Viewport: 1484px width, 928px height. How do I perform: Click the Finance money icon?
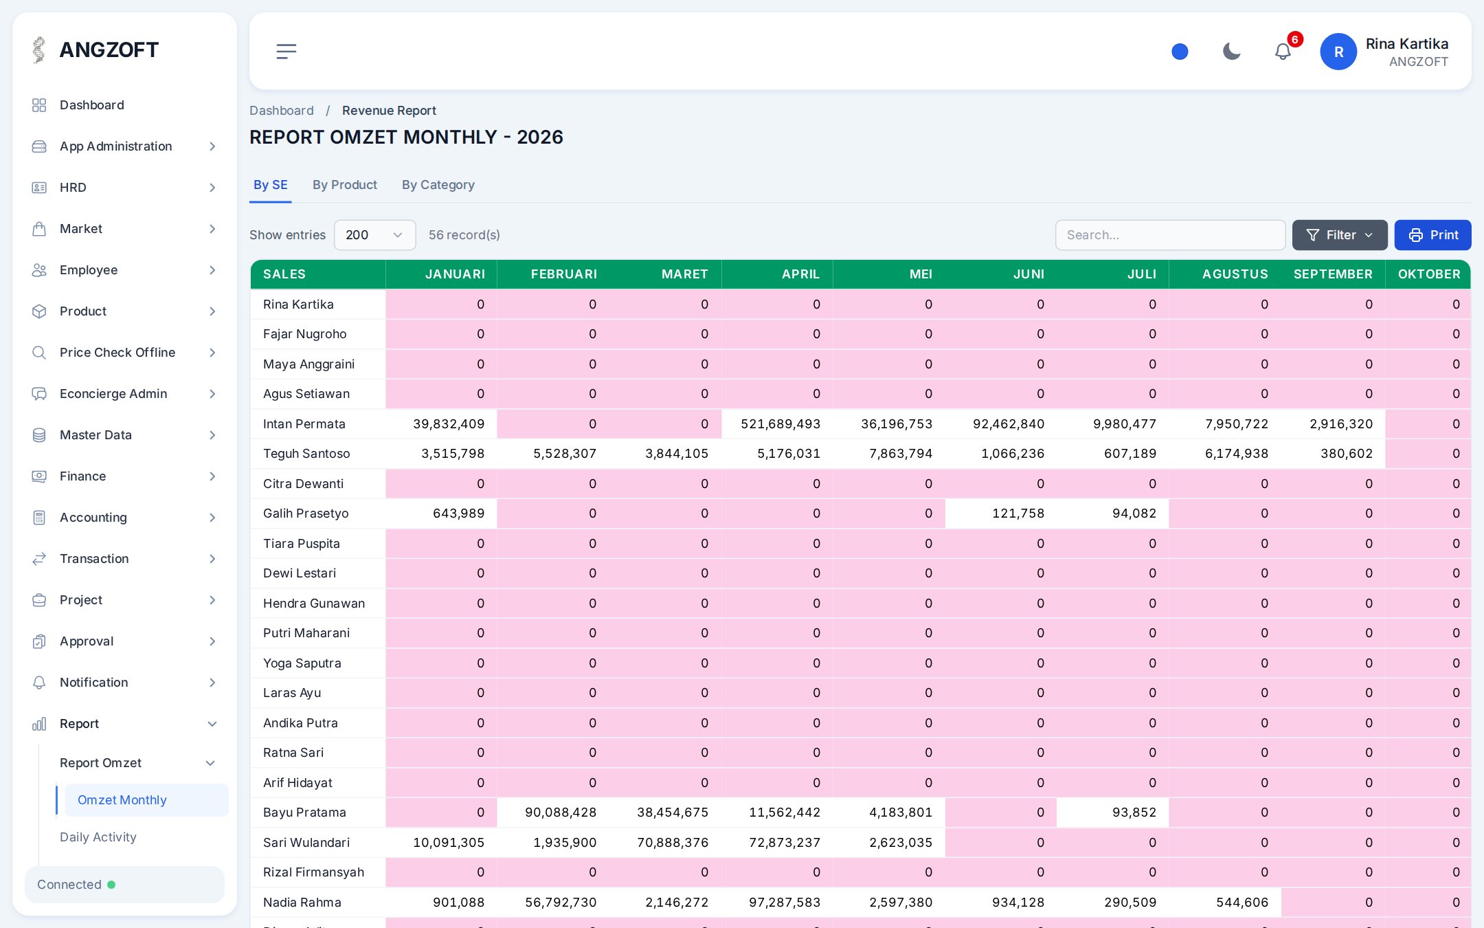39,476
